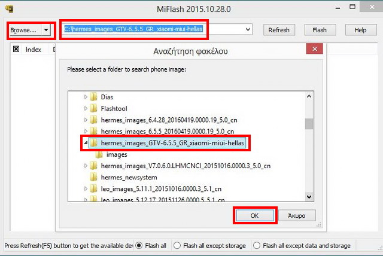The image size is (383, 256).
Task: Select the Dias folder icon
Action: [x=93, y=97]
